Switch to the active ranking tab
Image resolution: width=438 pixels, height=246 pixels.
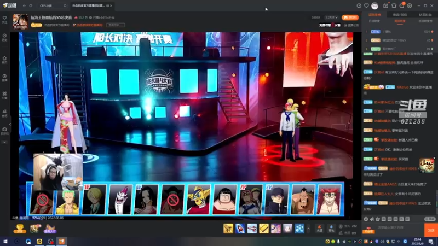(x=374, y=15)
